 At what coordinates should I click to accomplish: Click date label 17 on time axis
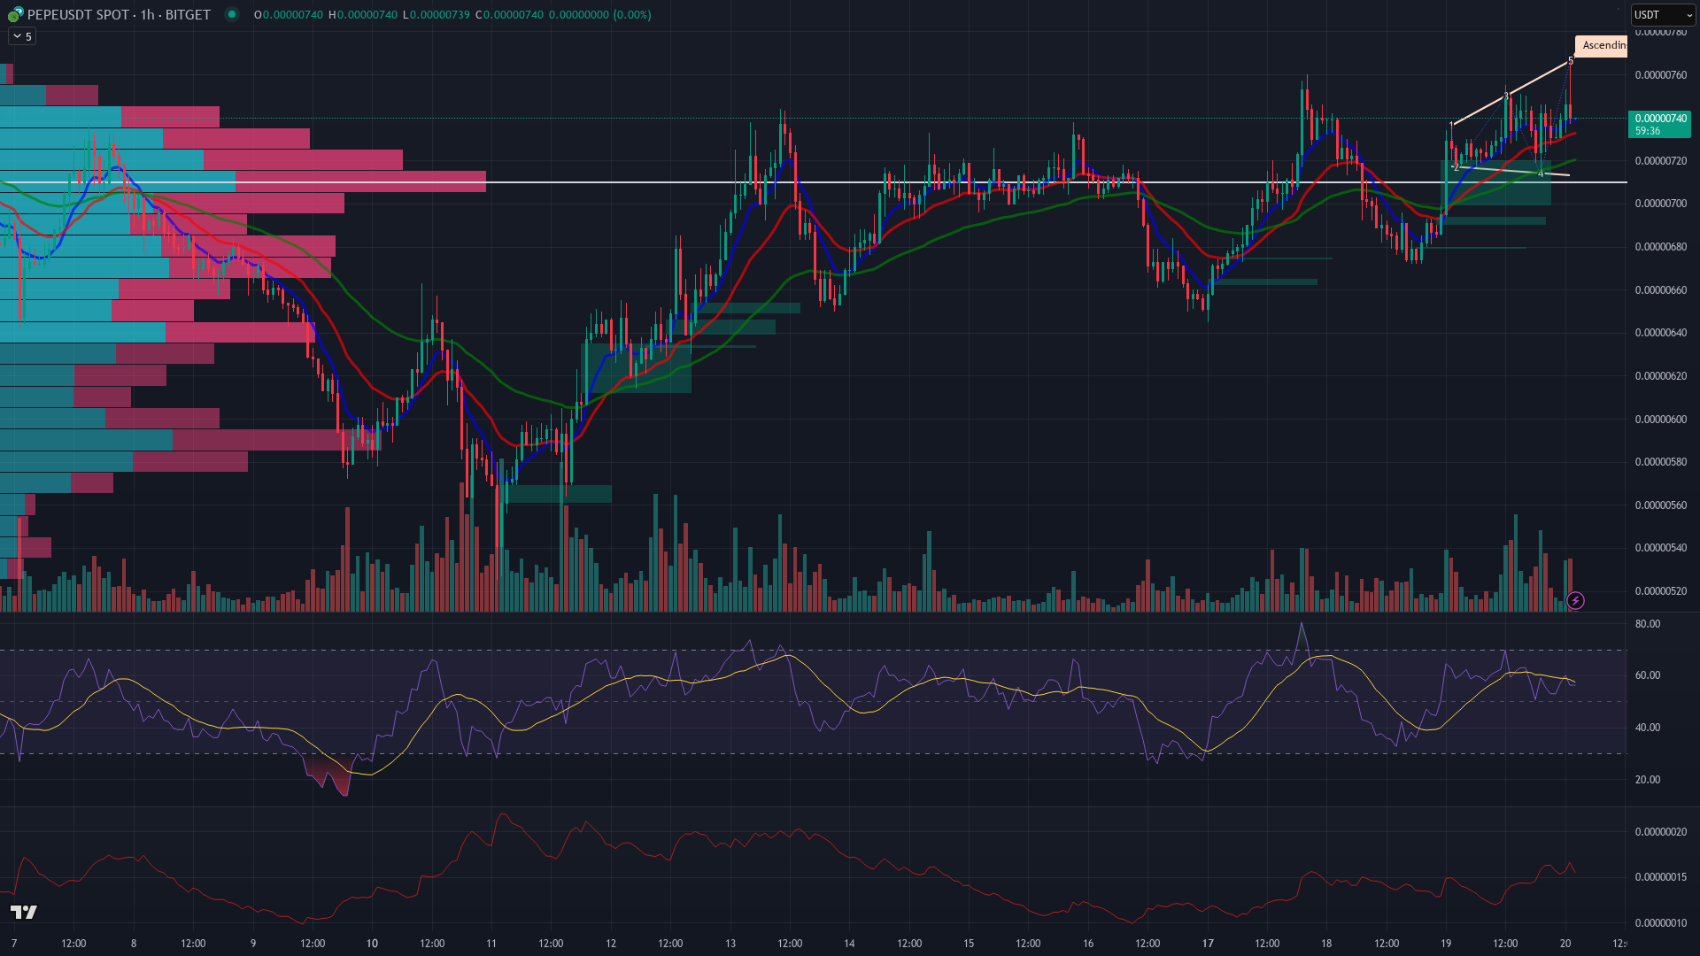[1208, 944]
